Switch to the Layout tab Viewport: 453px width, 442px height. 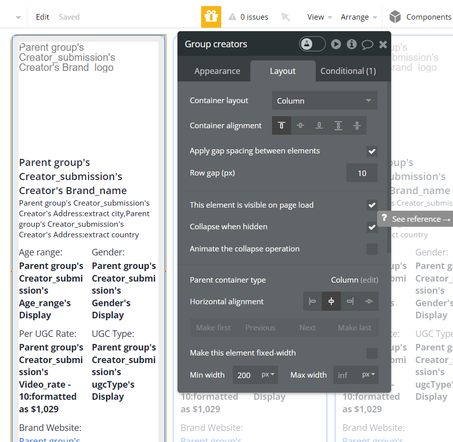(283, 71)
